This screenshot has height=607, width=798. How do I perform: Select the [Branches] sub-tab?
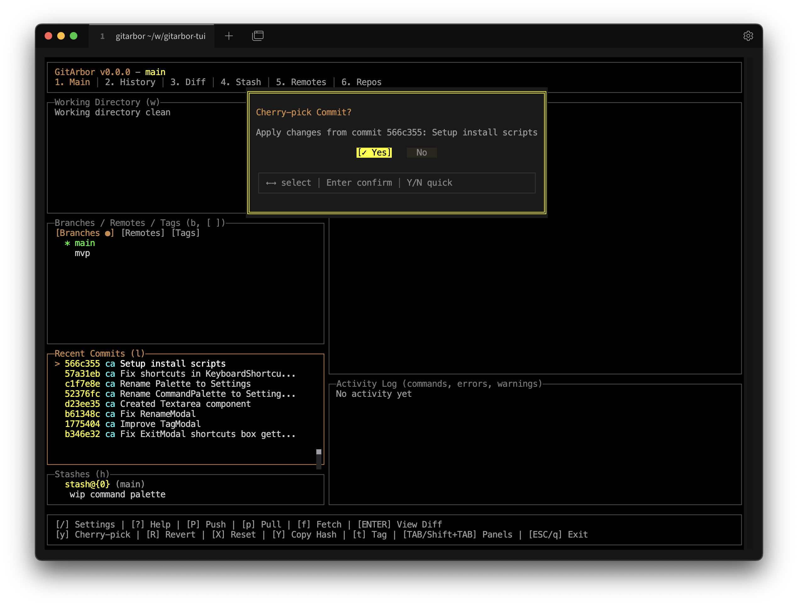point(85,233)
